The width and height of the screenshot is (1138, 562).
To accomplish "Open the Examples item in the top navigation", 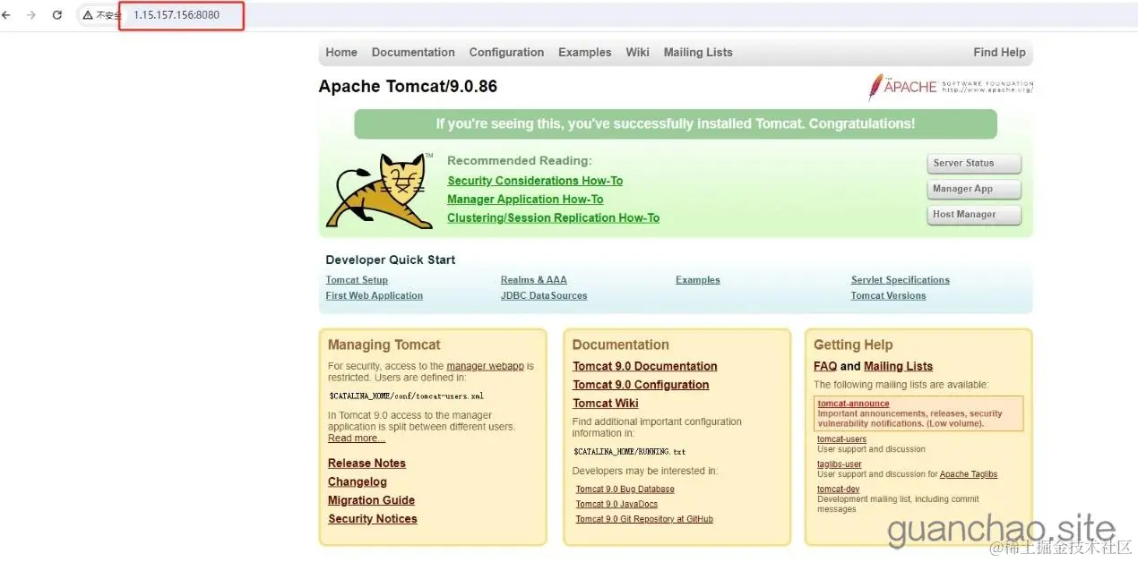I will (584, 53).
